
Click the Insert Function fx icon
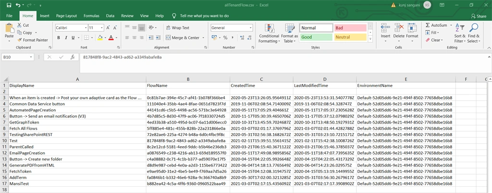click(x=73, y=57)
